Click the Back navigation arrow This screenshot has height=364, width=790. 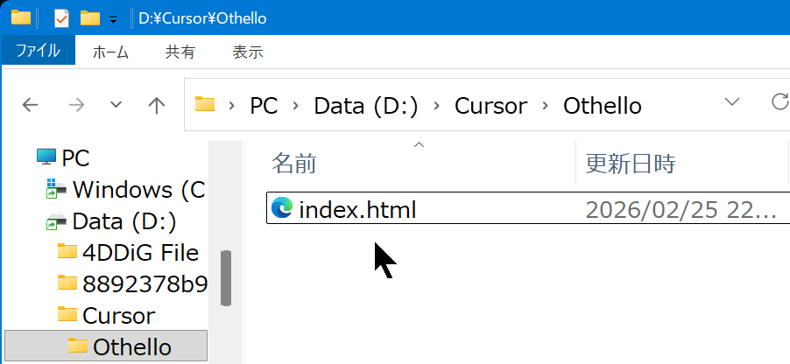31,106
